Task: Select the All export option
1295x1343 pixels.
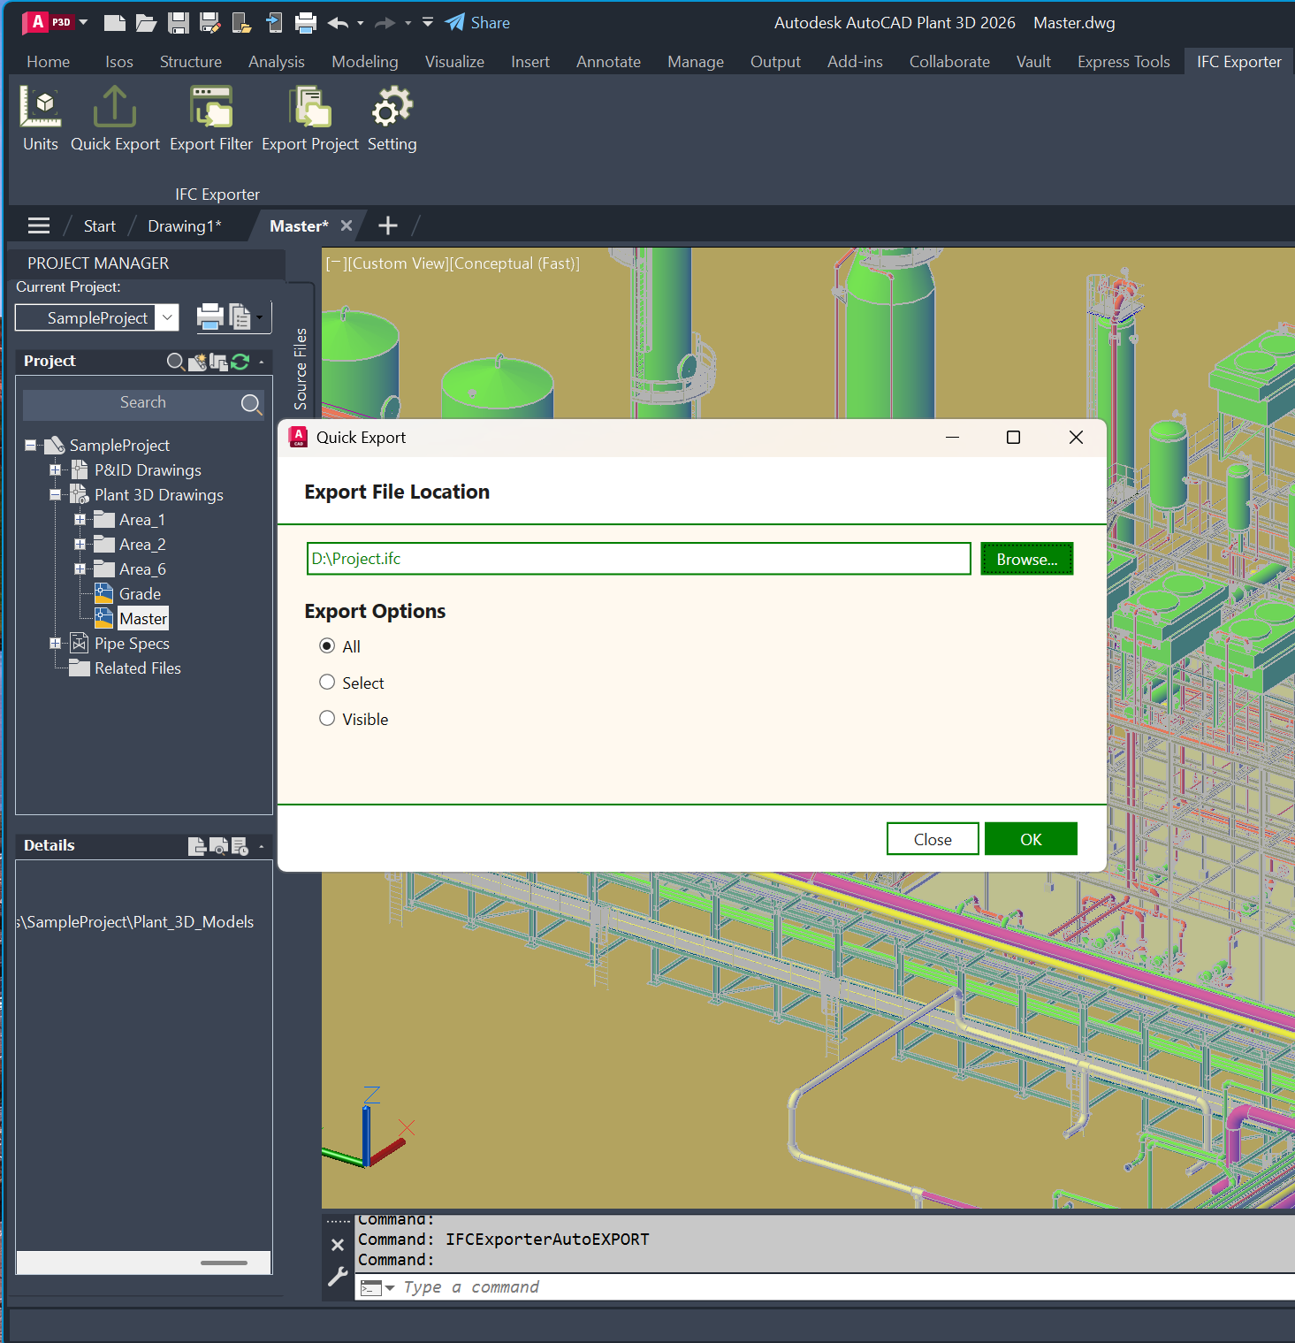Action: (327, 646)
